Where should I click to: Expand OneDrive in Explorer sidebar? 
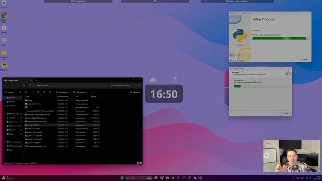(5, 106)
